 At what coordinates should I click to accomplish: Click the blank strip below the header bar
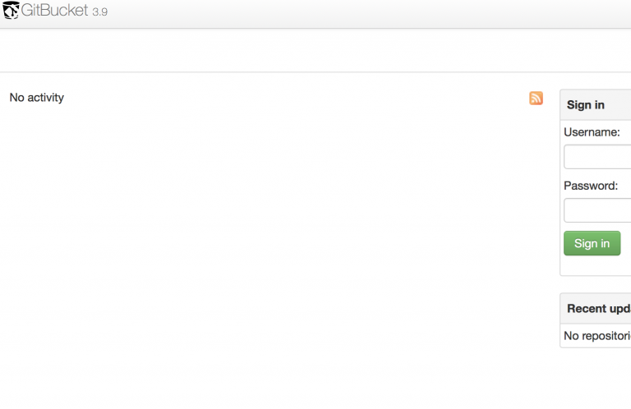pyautogui.click(x=314, y=50)
